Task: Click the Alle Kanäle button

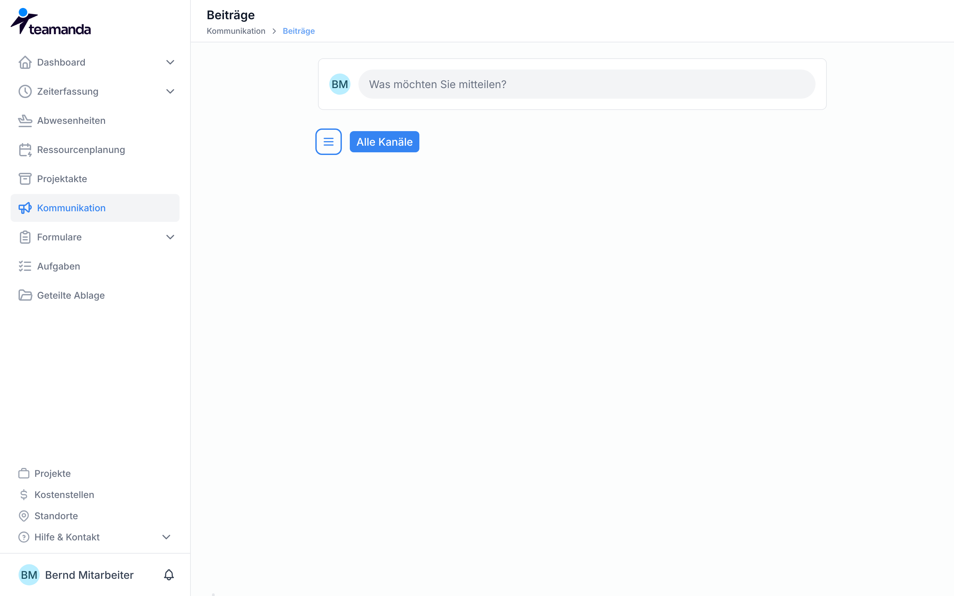Action: tap(384, 142)
